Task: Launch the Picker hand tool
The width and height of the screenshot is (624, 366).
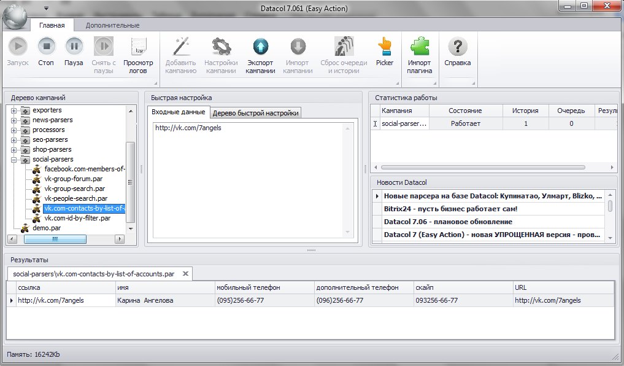Action: 385,47
